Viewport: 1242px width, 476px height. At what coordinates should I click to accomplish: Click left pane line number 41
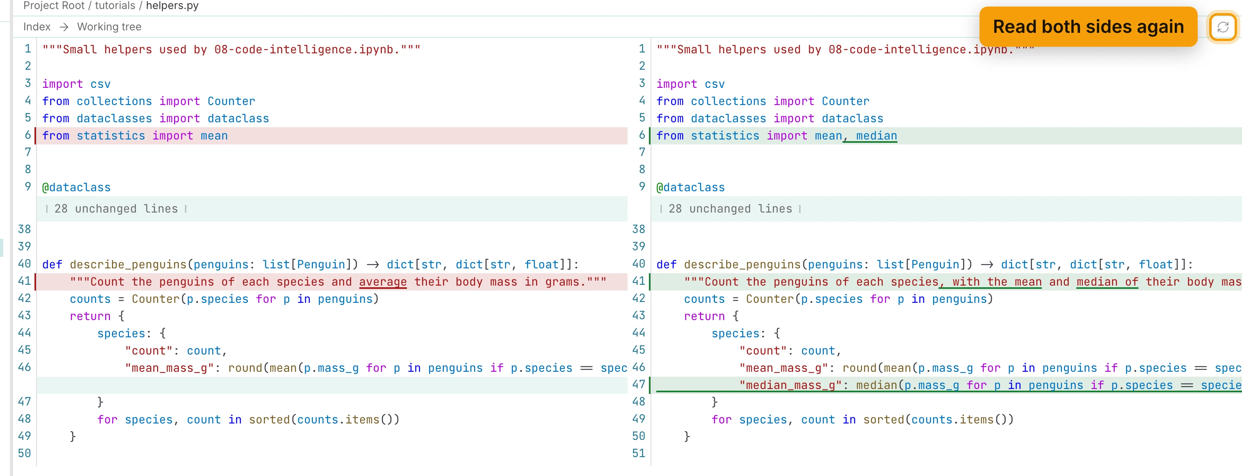pos(24,281)
